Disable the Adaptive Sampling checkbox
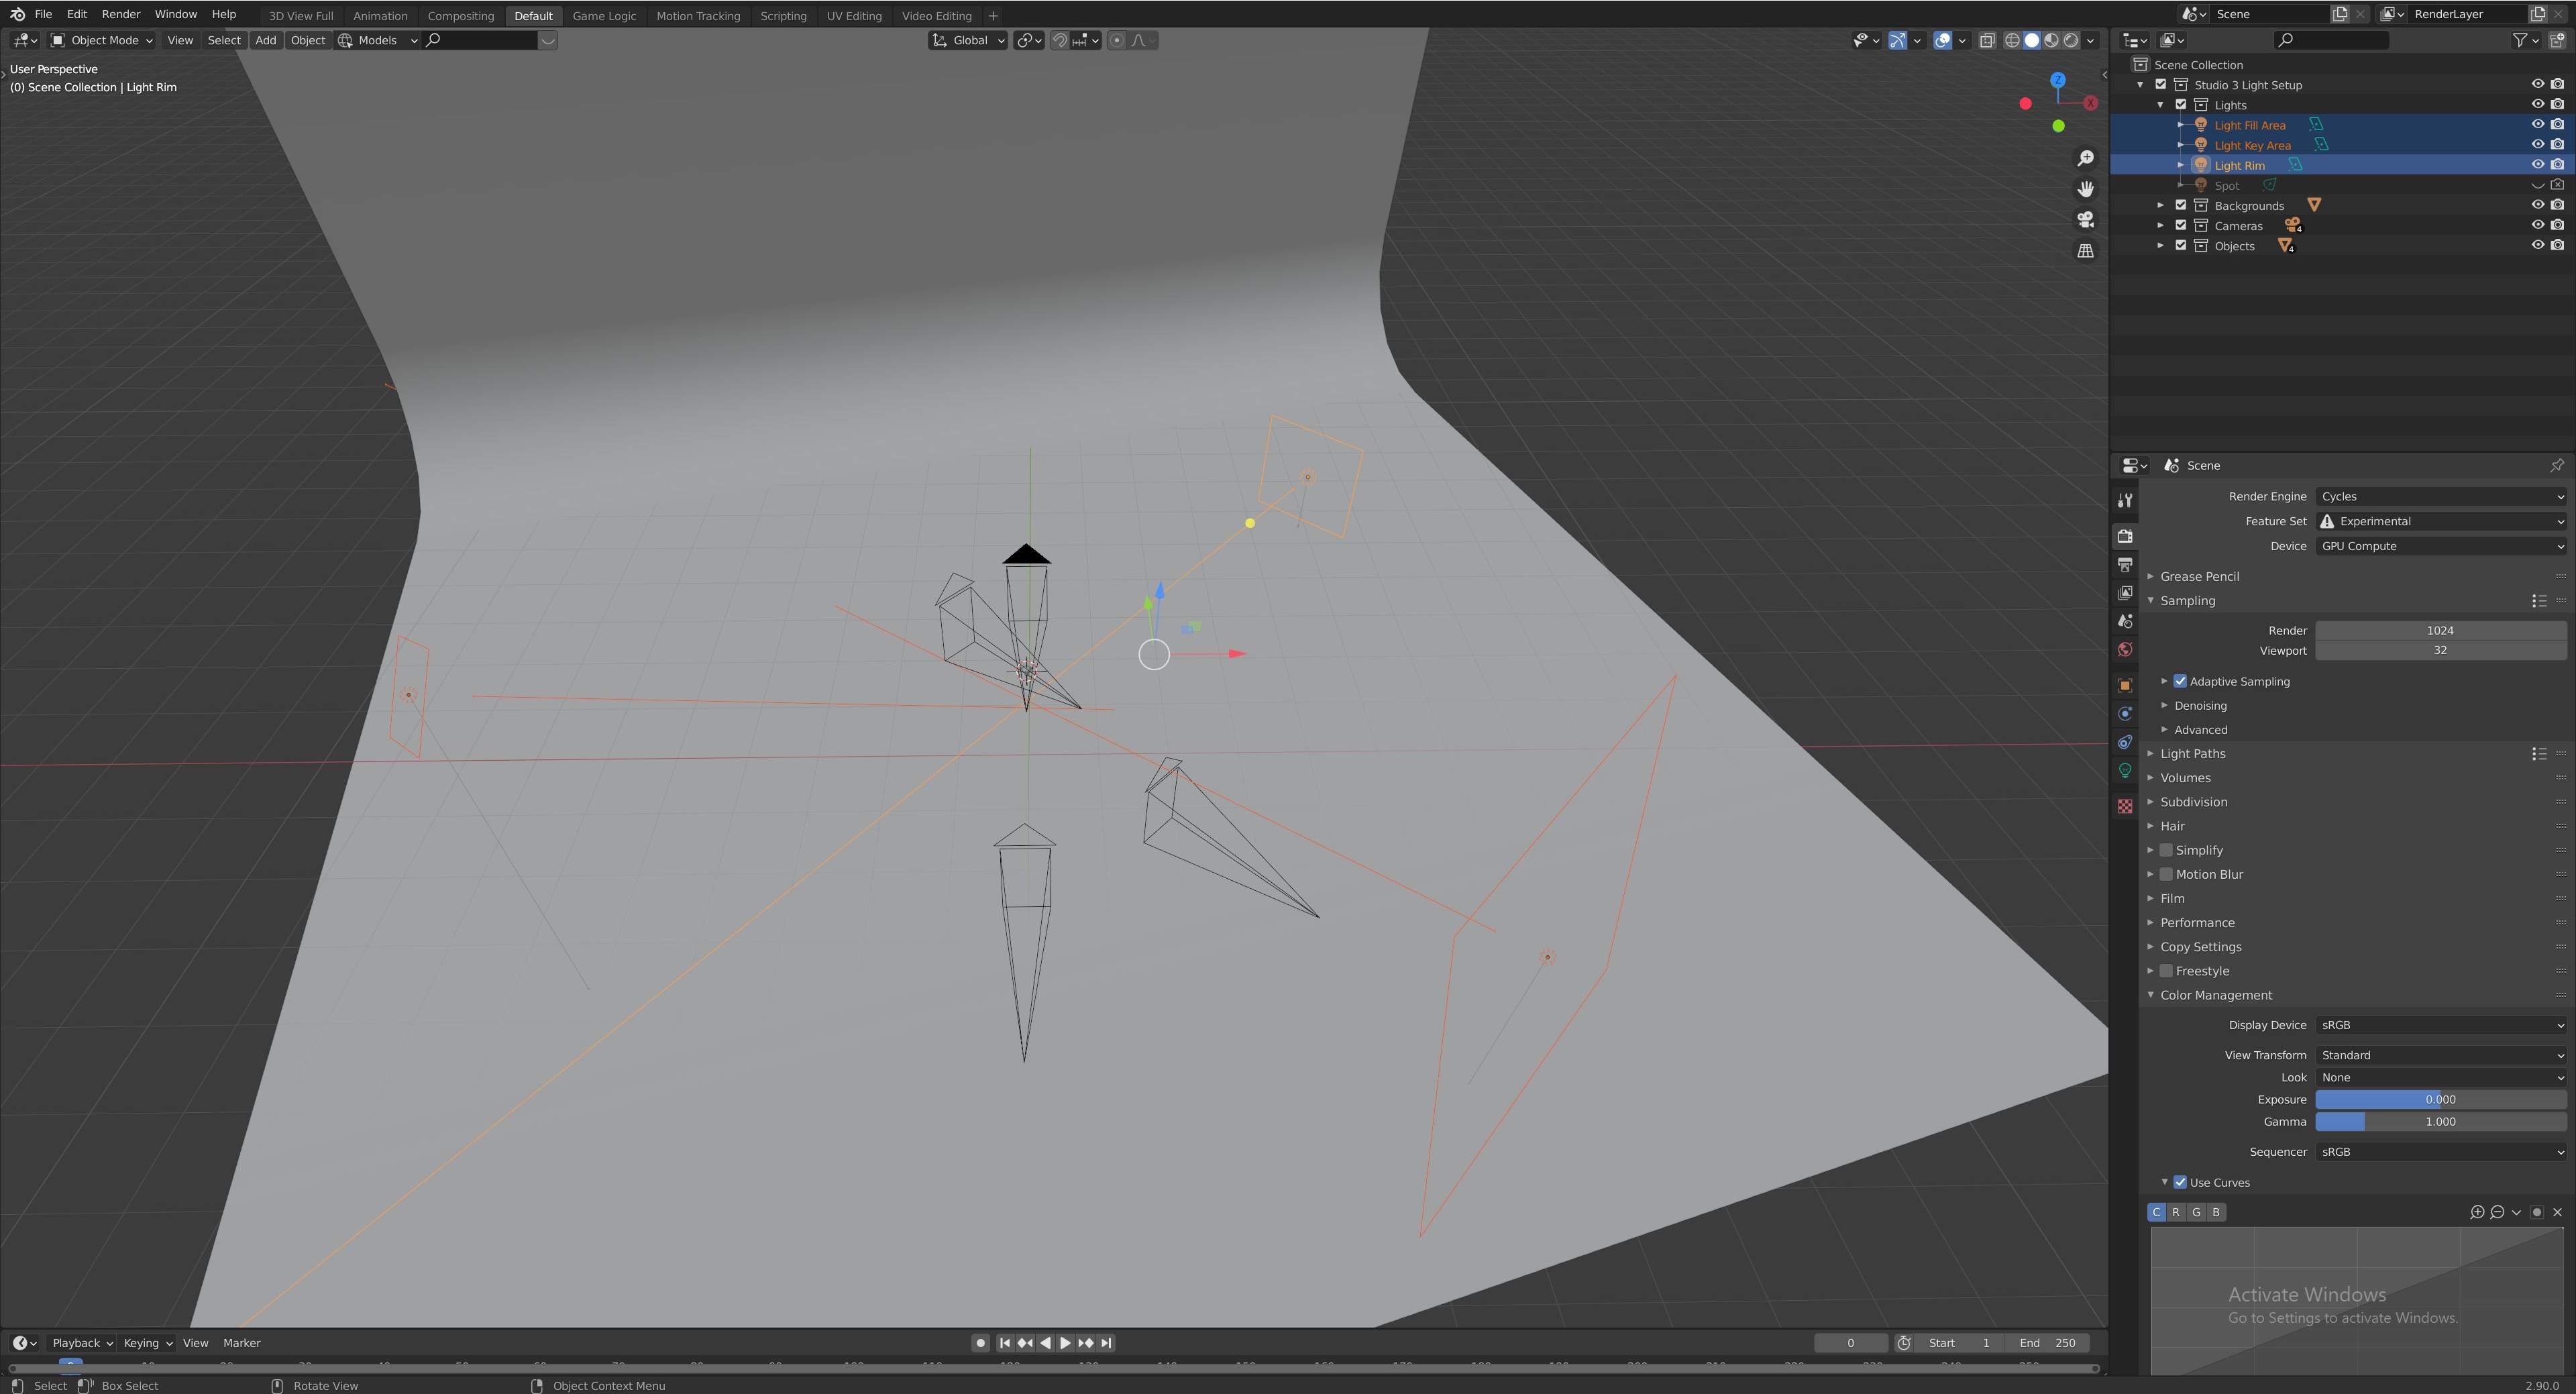 coord(2180,681)
